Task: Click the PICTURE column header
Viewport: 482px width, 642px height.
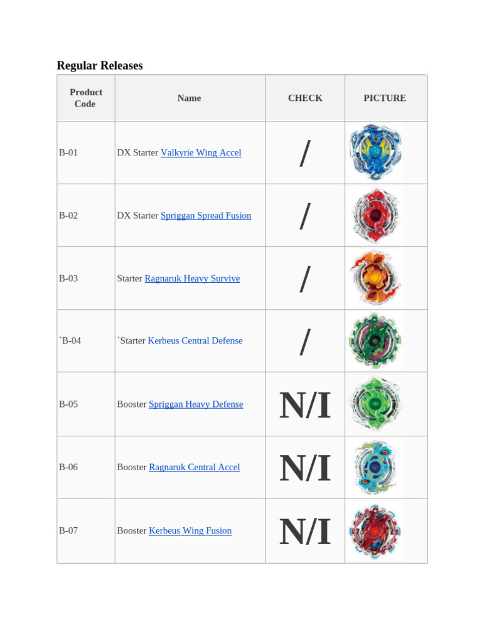Action: [x=385, y=98]
